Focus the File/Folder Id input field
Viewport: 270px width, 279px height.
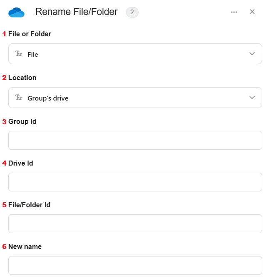tap(135, 224)
